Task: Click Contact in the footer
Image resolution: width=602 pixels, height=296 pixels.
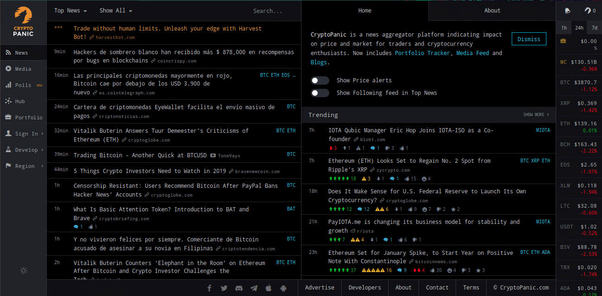Action: point(437,288)
